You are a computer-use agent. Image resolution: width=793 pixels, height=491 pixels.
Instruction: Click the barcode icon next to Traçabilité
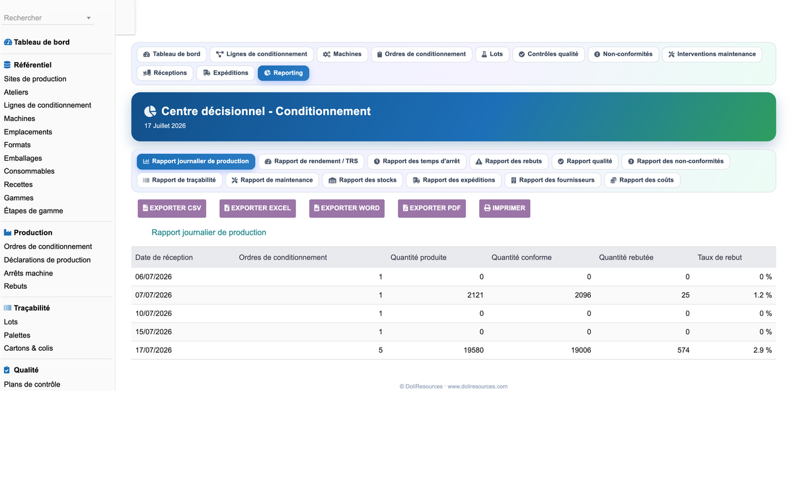[8, 308]
